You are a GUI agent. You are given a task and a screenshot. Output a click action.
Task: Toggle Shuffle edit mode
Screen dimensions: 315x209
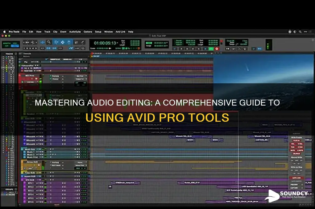(7, 43)
